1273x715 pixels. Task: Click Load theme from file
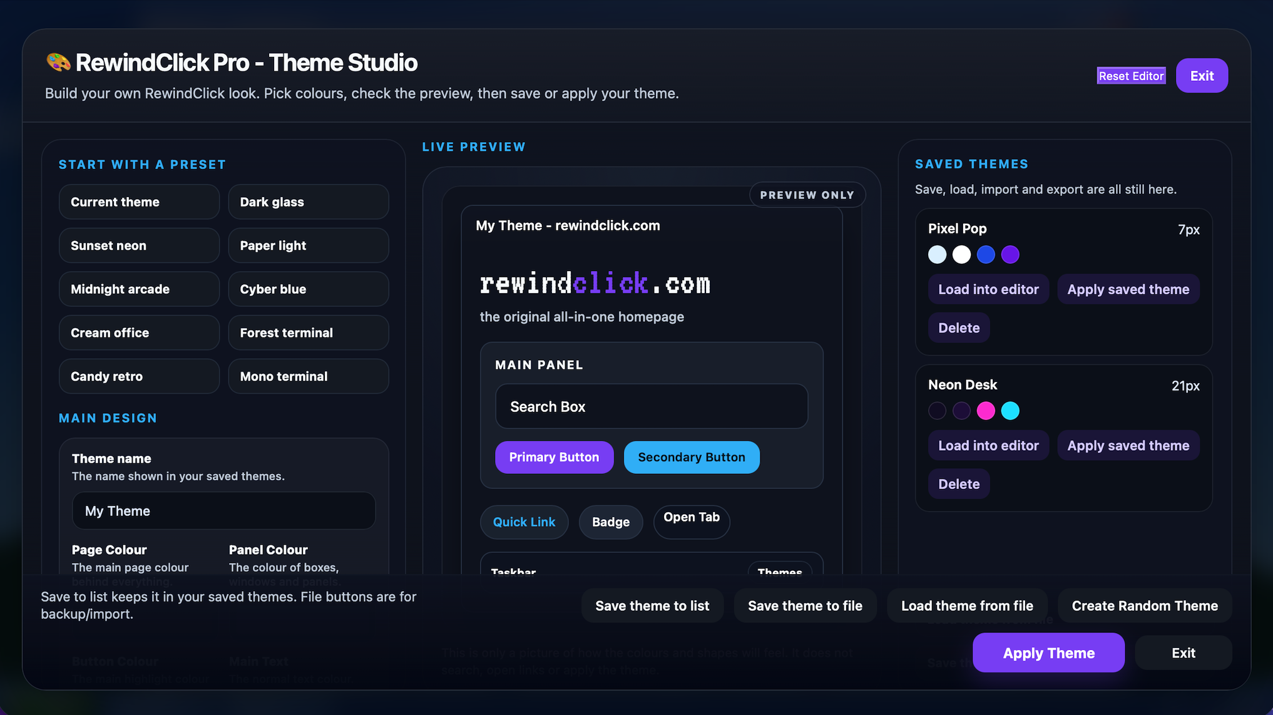click(967, 605)
